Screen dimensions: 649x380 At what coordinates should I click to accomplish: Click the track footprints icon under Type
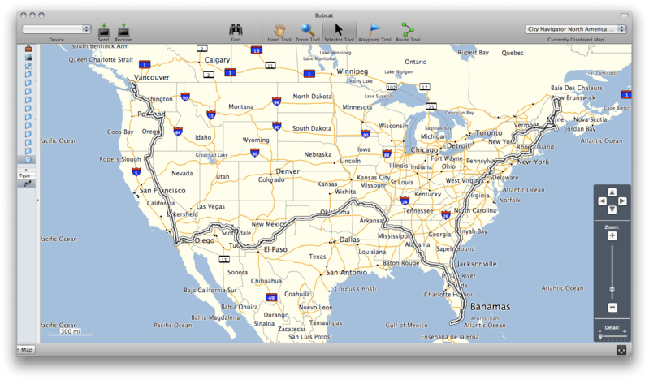click(x=28, y=184)
